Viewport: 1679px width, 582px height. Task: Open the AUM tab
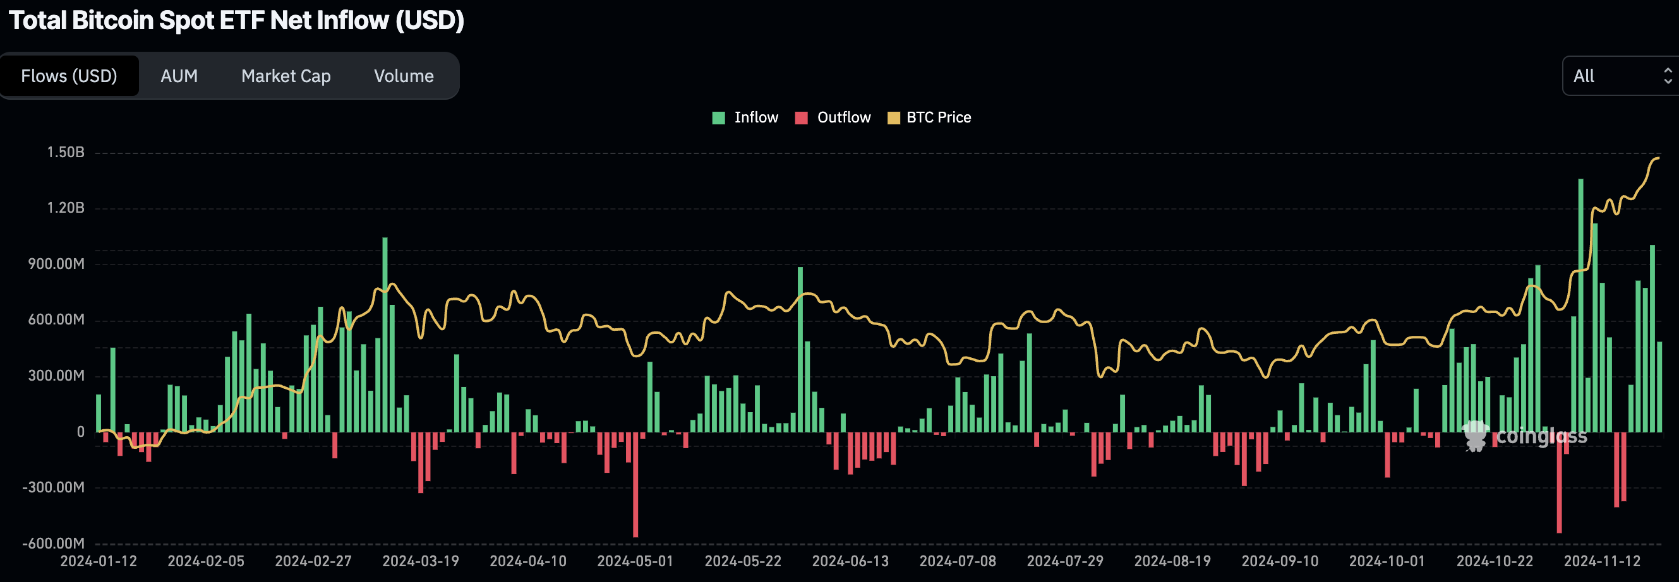tap(179, 76)
